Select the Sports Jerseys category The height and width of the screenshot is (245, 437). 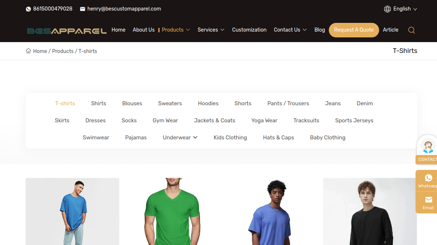pos(354,121)
